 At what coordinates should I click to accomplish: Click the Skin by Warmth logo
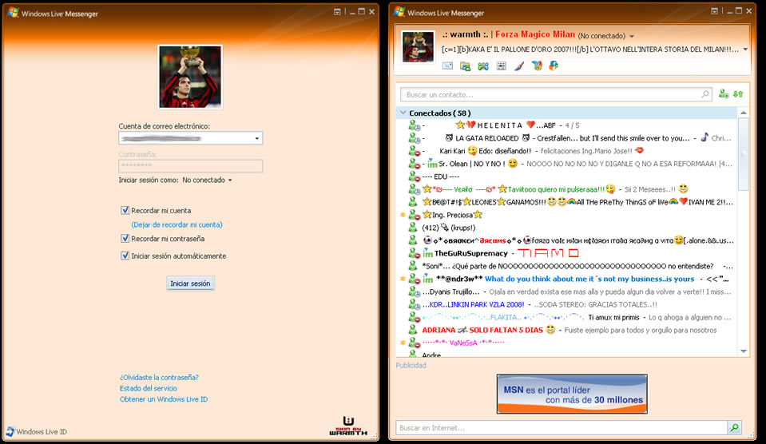(348, 426)
